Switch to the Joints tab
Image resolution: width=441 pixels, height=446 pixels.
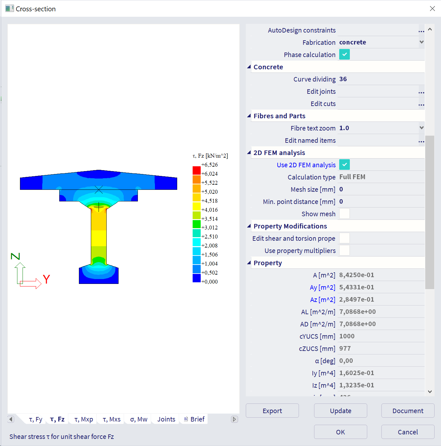(x=166, y=419)
